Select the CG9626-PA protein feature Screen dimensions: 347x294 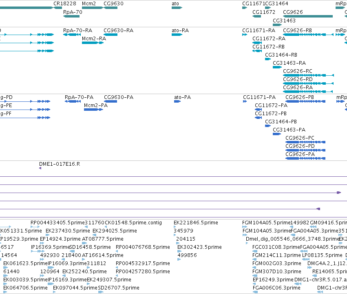pyautogui.click(x=305, y=158)
